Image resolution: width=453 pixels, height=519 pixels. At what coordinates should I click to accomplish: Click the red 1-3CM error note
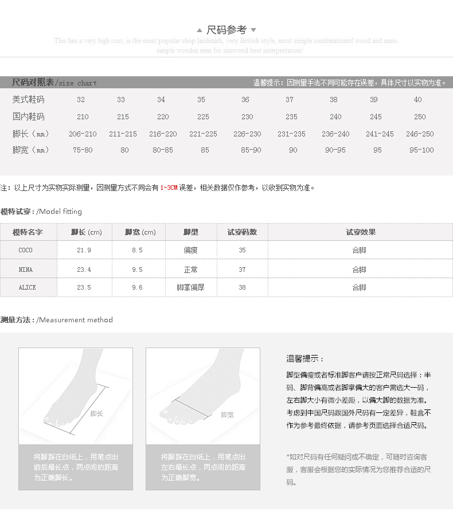pos(169,188)
